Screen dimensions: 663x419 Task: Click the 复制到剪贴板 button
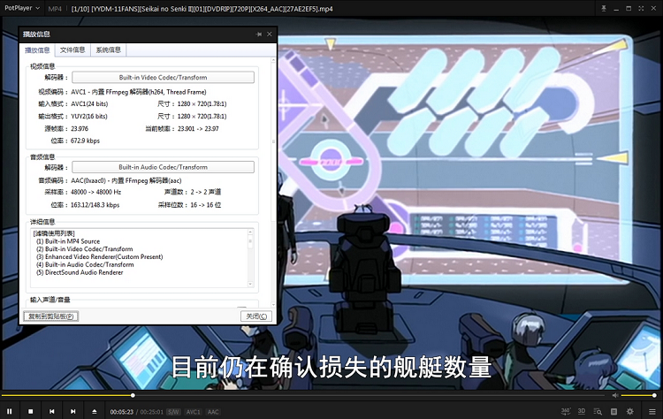51,316
